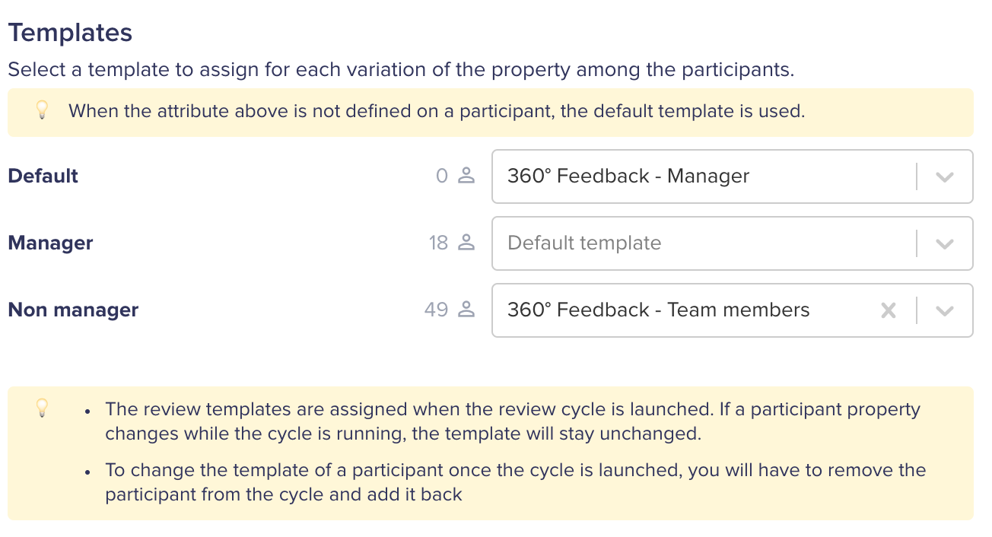
Task: Clear the 360° Feedback - Team members selection
Action: click(x=889, y=310)
